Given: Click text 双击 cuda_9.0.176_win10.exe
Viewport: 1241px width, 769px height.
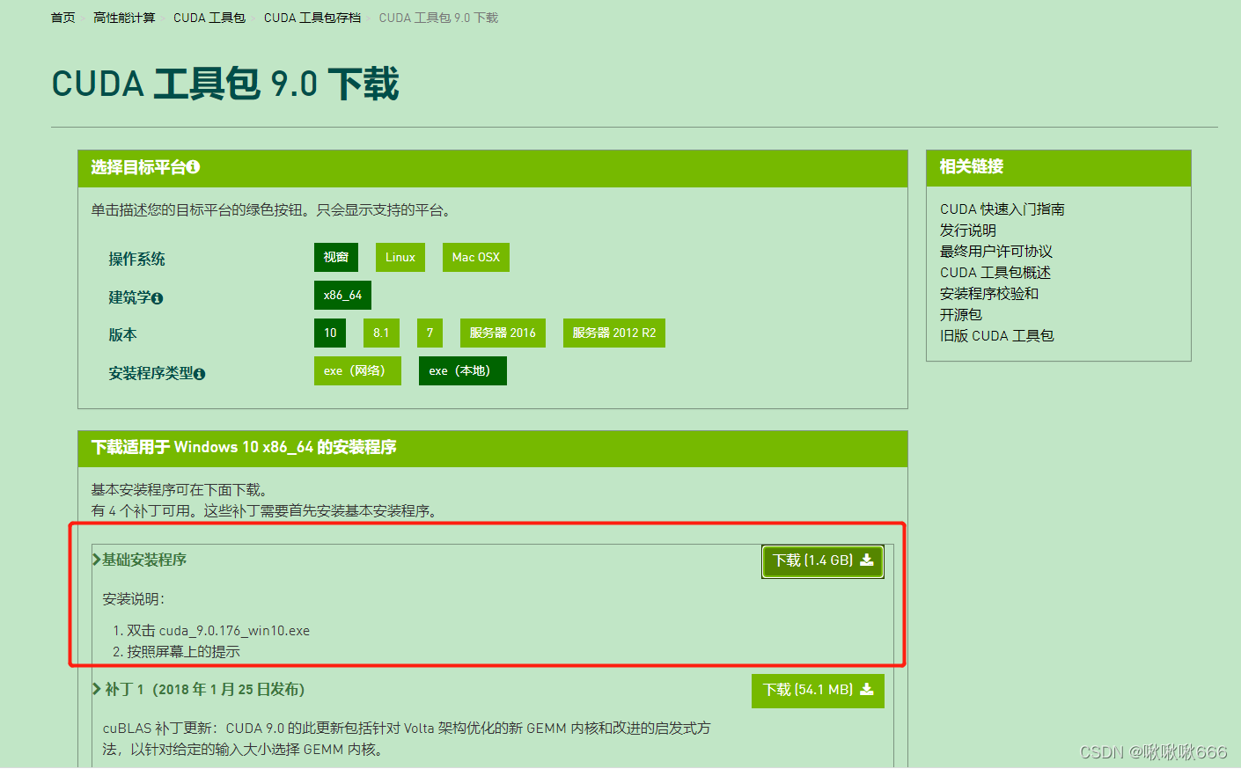Looking at the screenshot, I should click(218, 631).
